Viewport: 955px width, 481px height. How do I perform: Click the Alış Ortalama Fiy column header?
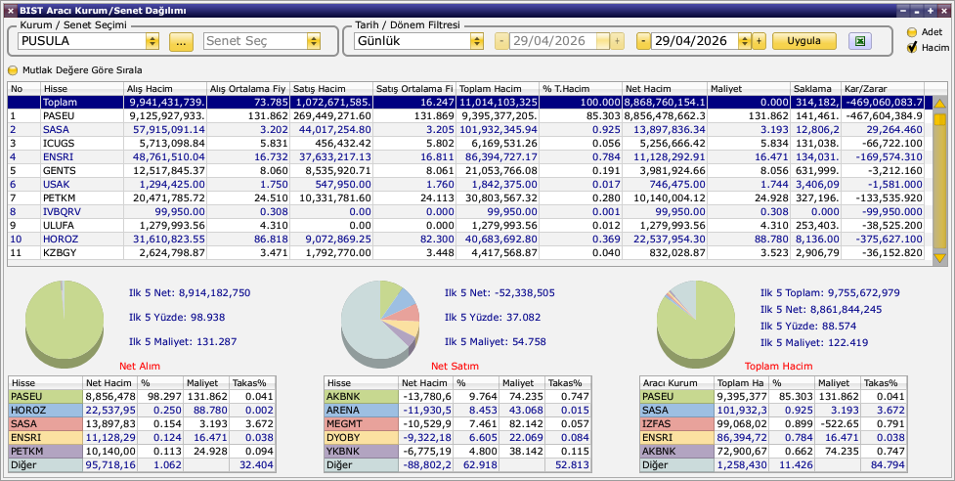pos(248,89)
